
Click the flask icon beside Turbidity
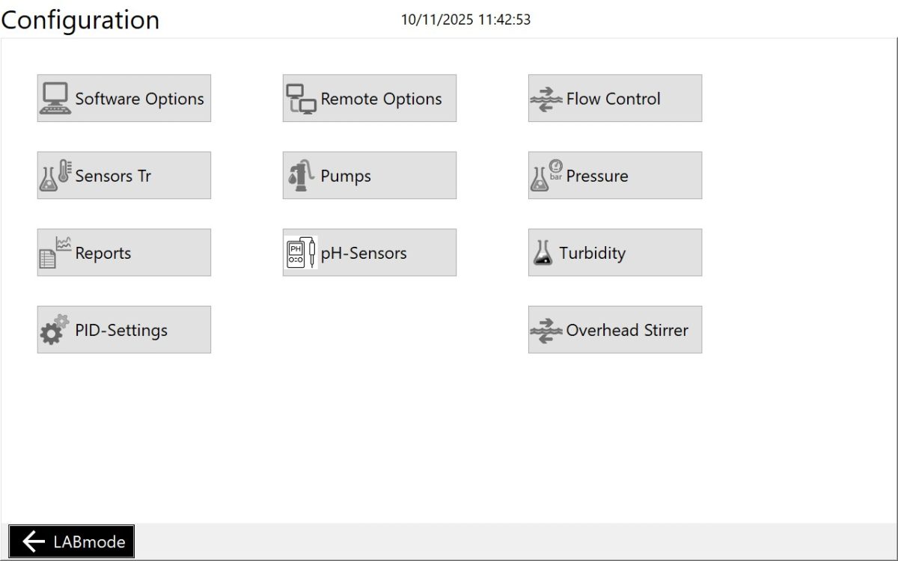pos(543,253)
